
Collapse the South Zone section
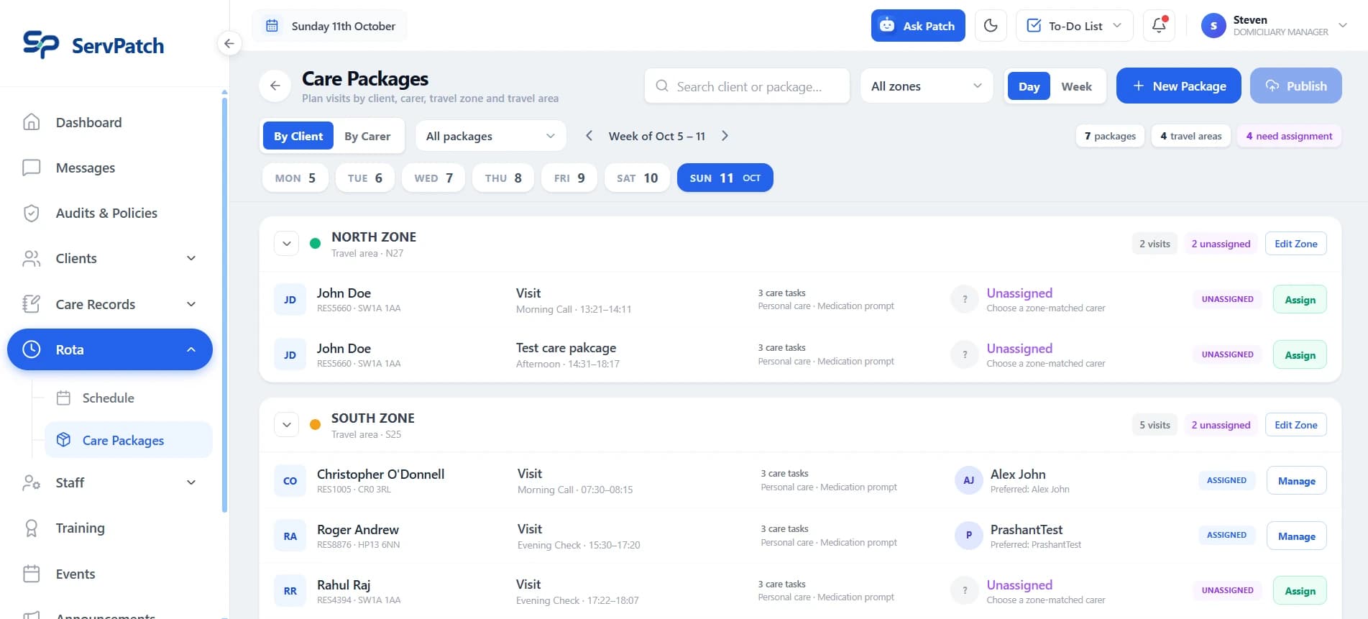pyautogui.click(x=286, y=425)
